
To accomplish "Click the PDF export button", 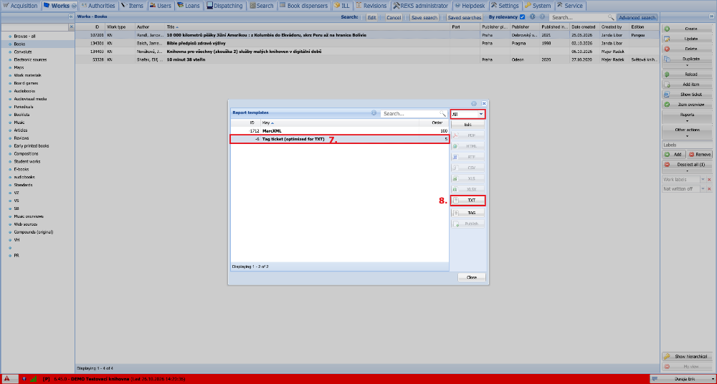I will click(467, 135).
